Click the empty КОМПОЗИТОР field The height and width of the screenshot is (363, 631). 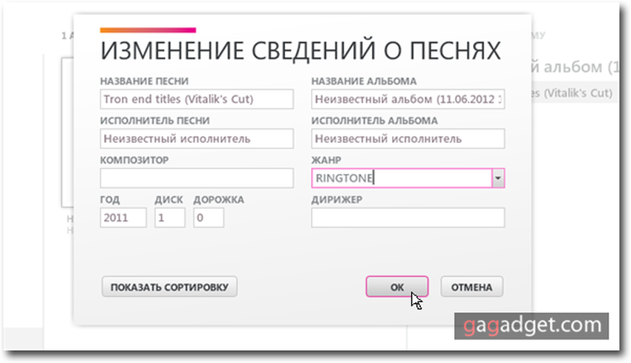[197, 179]
